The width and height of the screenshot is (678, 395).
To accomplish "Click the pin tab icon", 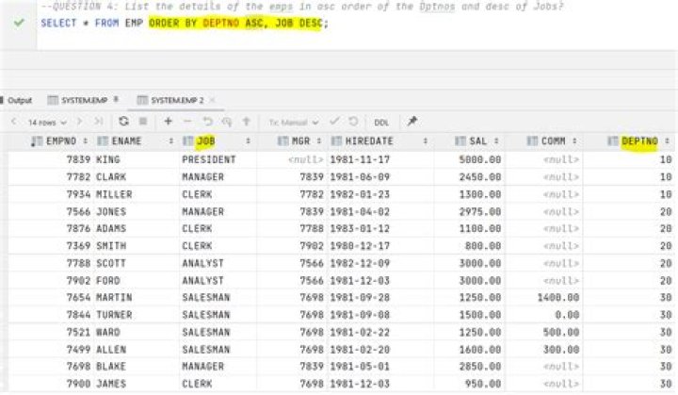I will click(x=412, y=122).
